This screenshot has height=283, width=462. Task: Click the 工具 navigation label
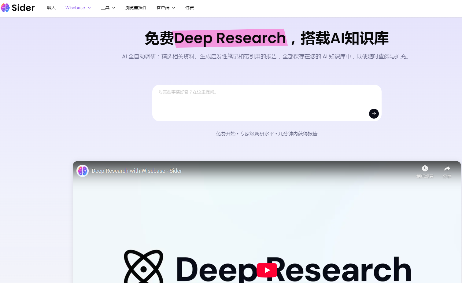coord(105,8)
